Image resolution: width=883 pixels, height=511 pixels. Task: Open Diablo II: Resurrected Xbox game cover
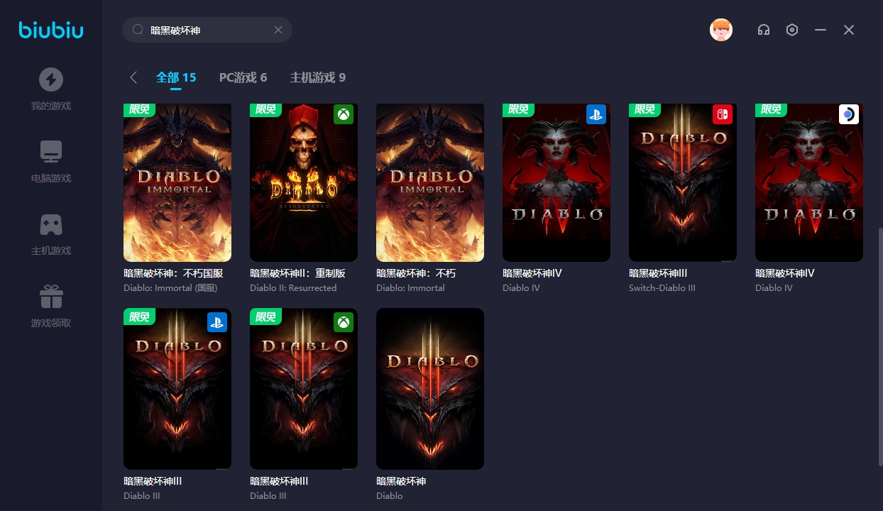coord(304,182)
